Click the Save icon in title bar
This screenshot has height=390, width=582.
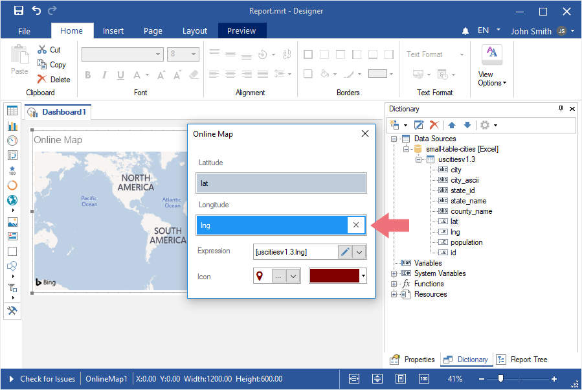[19, 10]
